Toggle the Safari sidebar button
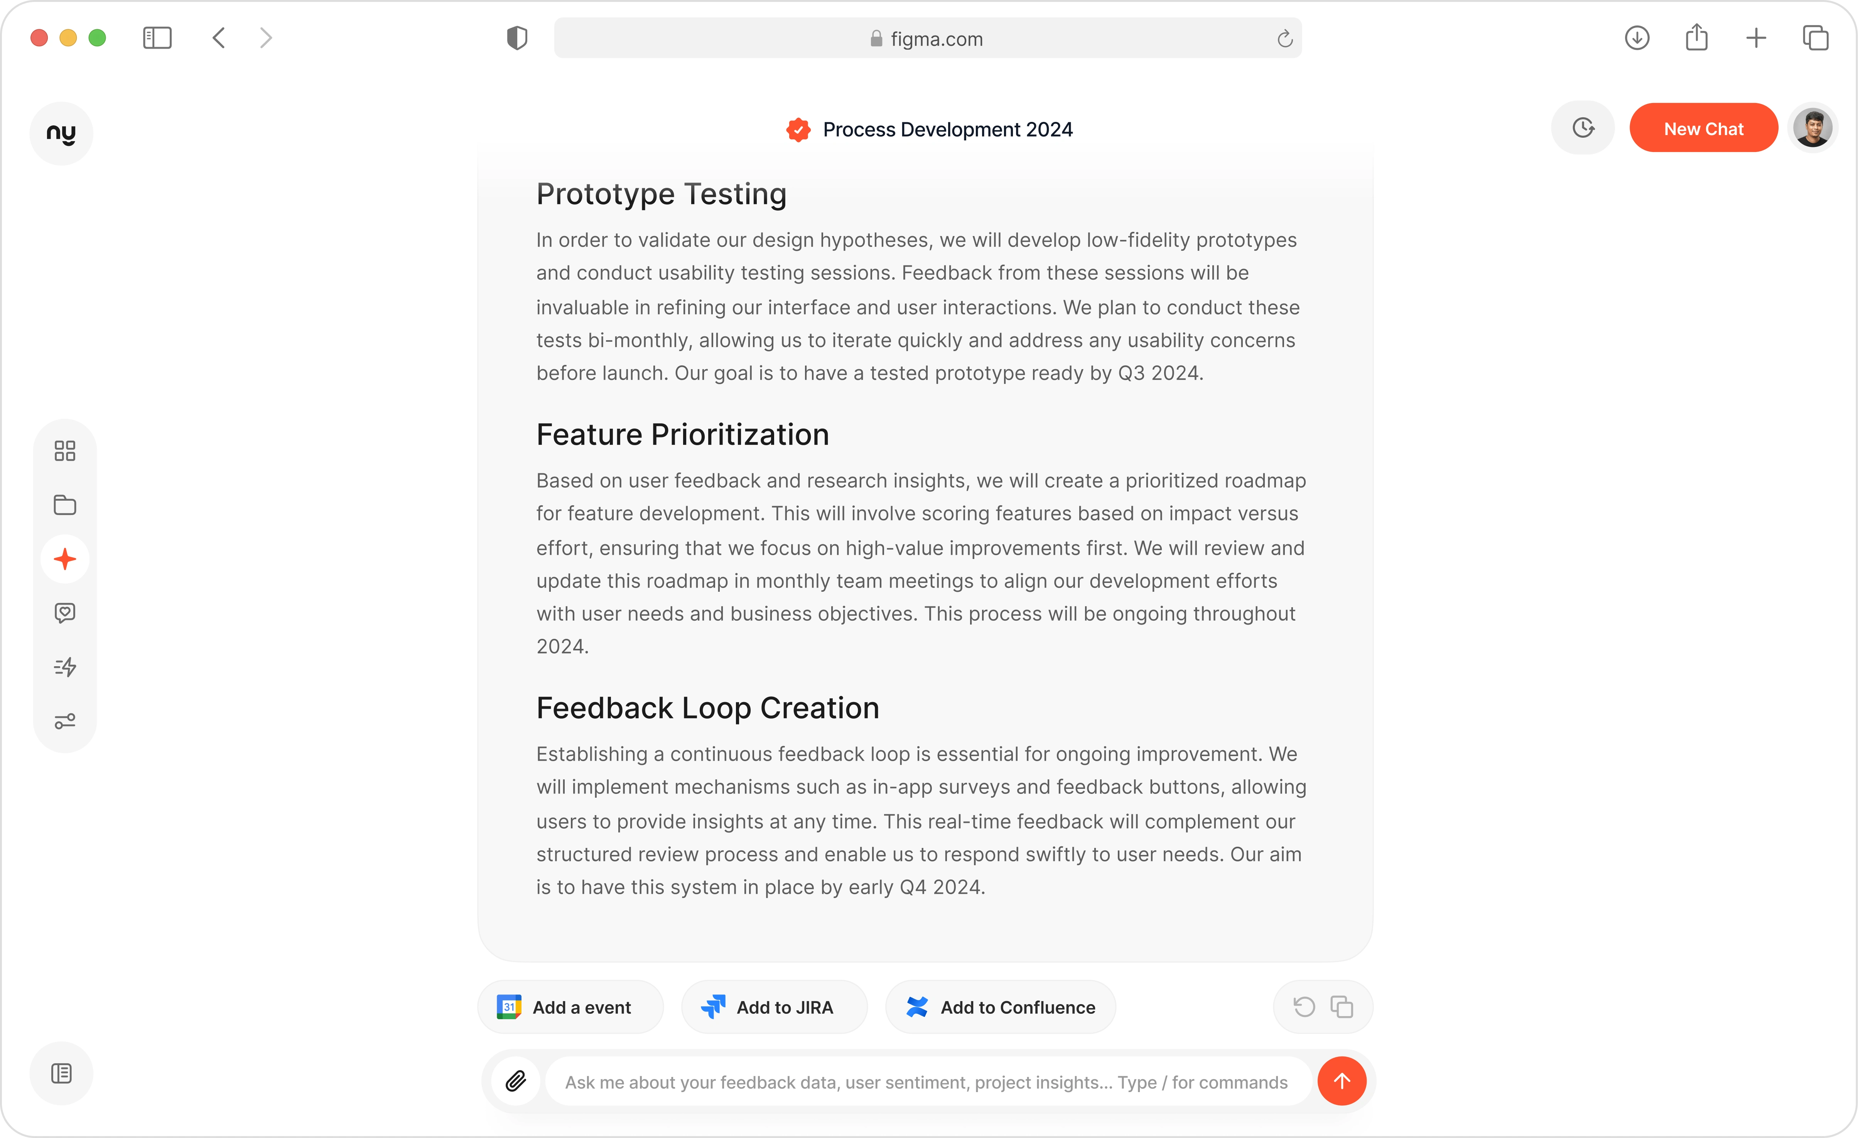 tap(157, 38)
